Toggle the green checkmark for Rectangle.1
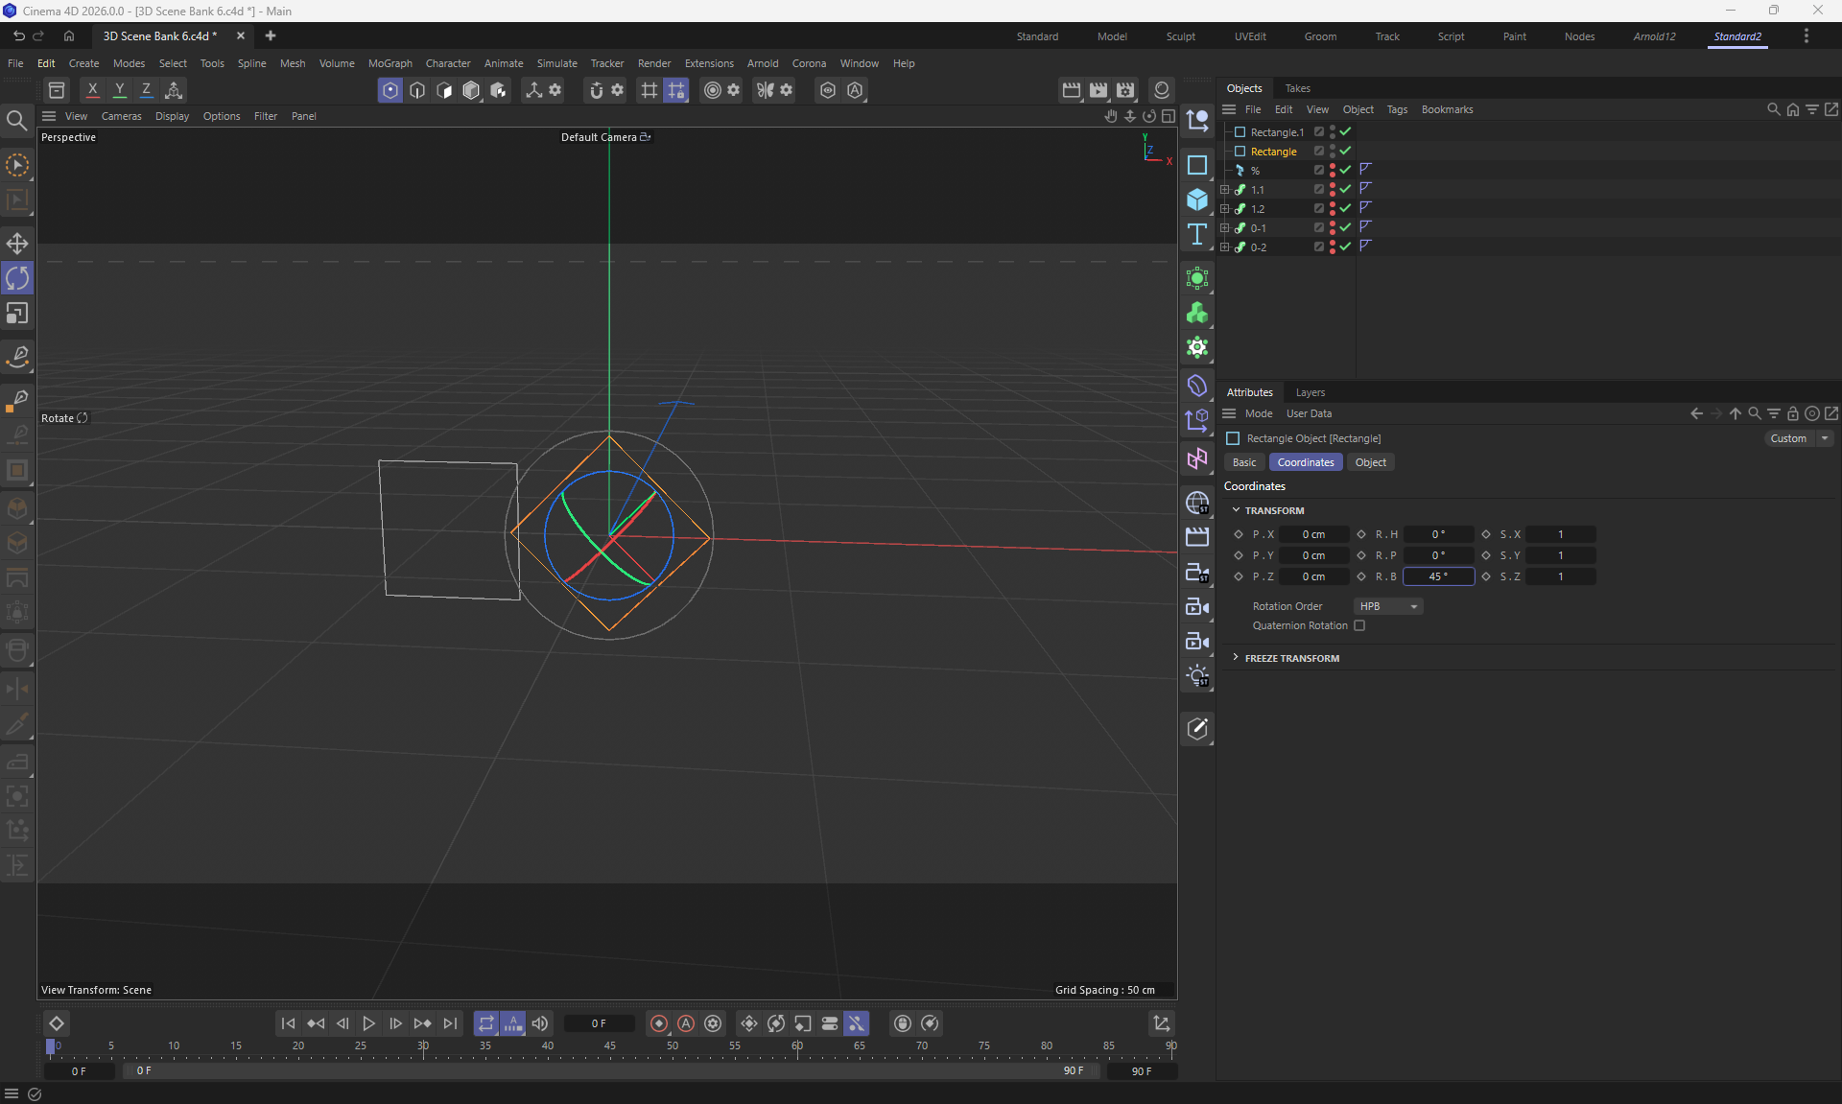 click(x=1345, y=131)
